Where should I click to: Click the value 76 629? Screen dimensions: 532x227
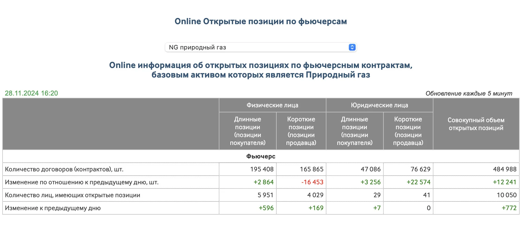point(420,169)
